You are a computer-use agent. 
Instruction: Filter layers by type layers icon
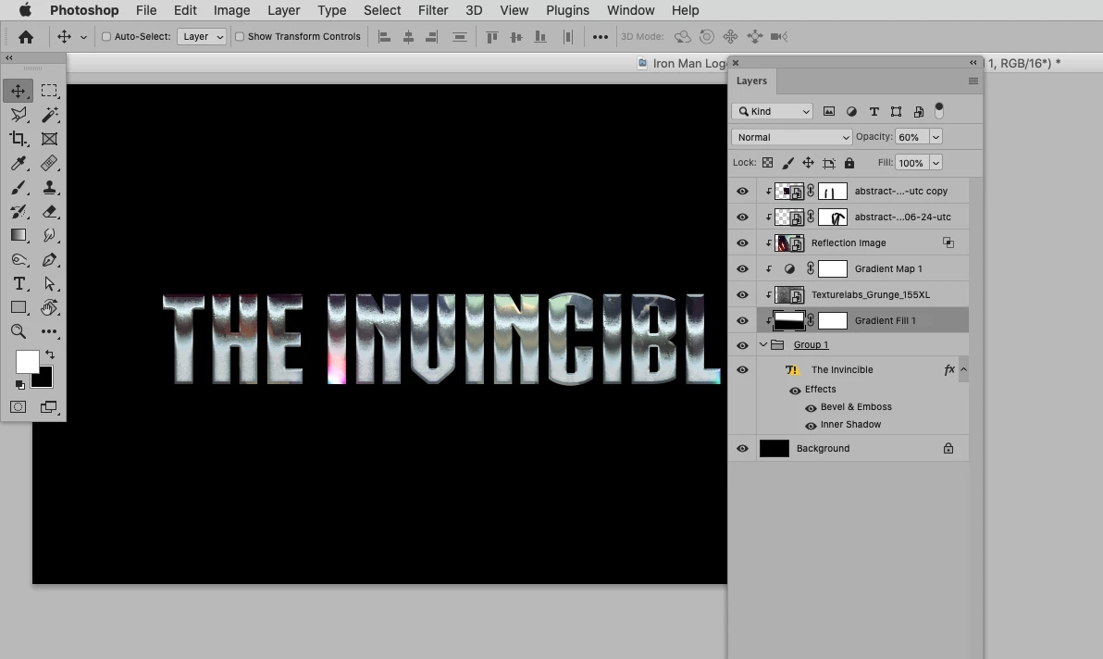point(874,111)
